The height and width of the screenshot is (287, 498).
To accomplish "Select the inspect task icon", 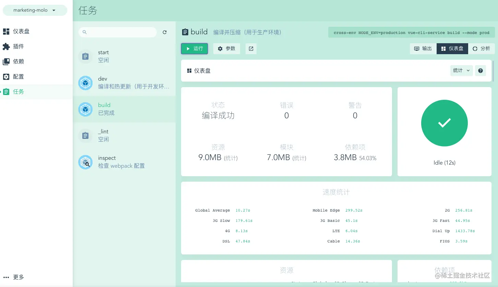I will pyautogui.click(x=85, y=162).
